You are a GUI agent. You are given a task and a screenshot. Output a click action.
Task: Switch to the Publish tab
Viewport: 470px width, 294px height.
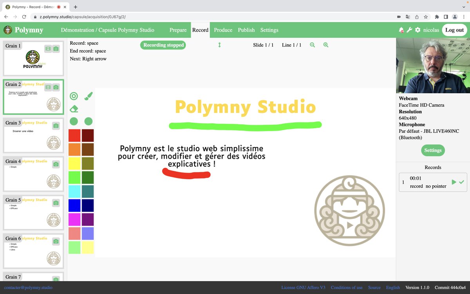(246, 30)
